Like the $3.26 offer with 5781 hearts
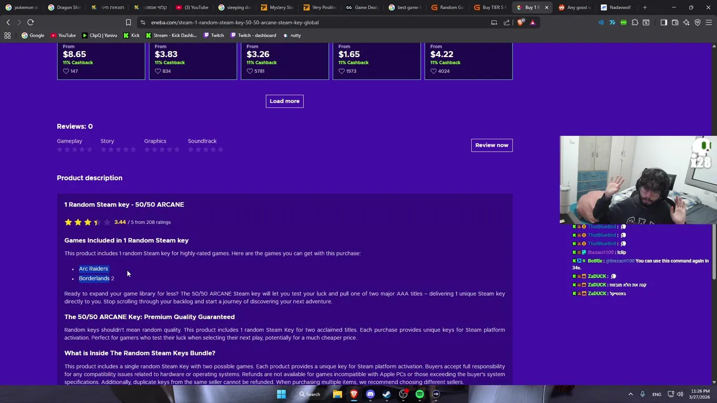 (250, 71)
